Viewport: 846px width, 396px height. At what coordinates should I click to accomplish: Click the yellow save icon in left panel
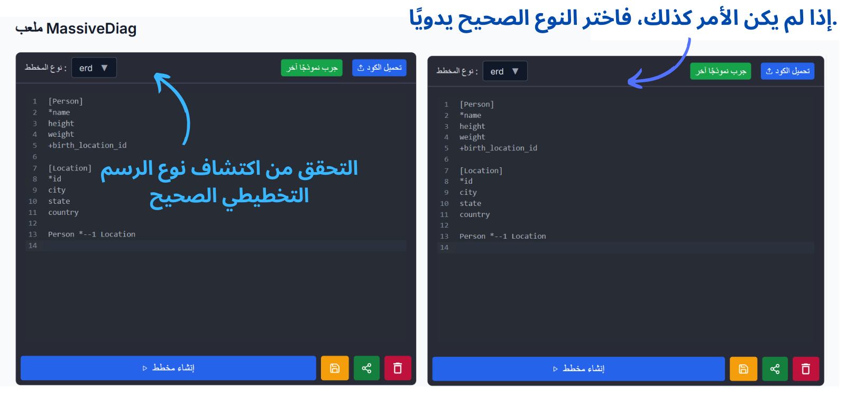(335, 368)
